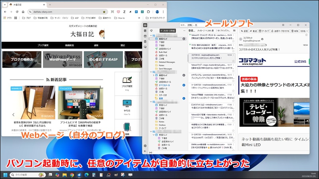Open the ブログの始め方 banner
The image size is (319, 179).
click(x=22, y=60)
